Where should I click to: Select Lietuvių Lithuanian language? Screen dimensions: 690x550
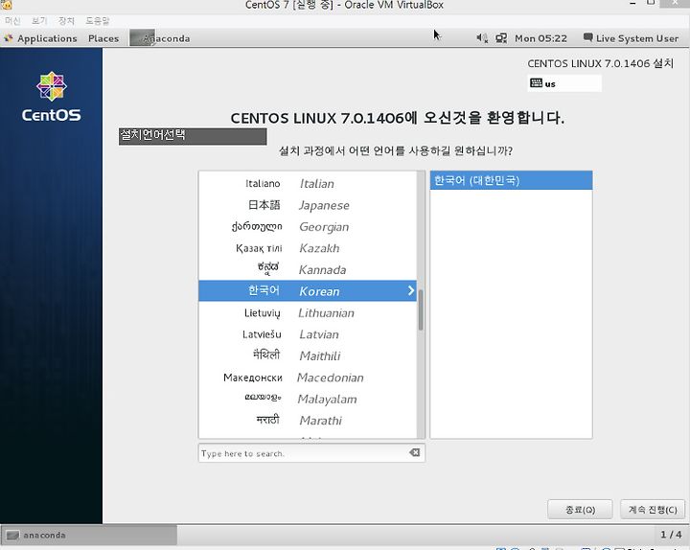coord(308,312)
